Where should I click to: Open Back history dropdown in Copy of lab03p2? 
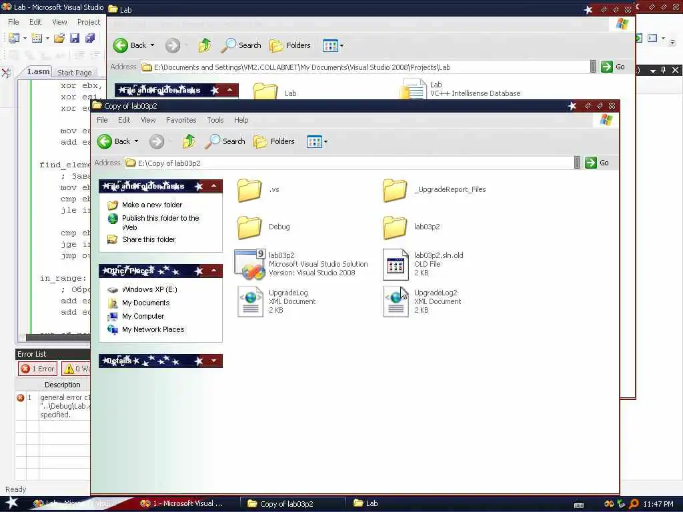pos(136,141)
